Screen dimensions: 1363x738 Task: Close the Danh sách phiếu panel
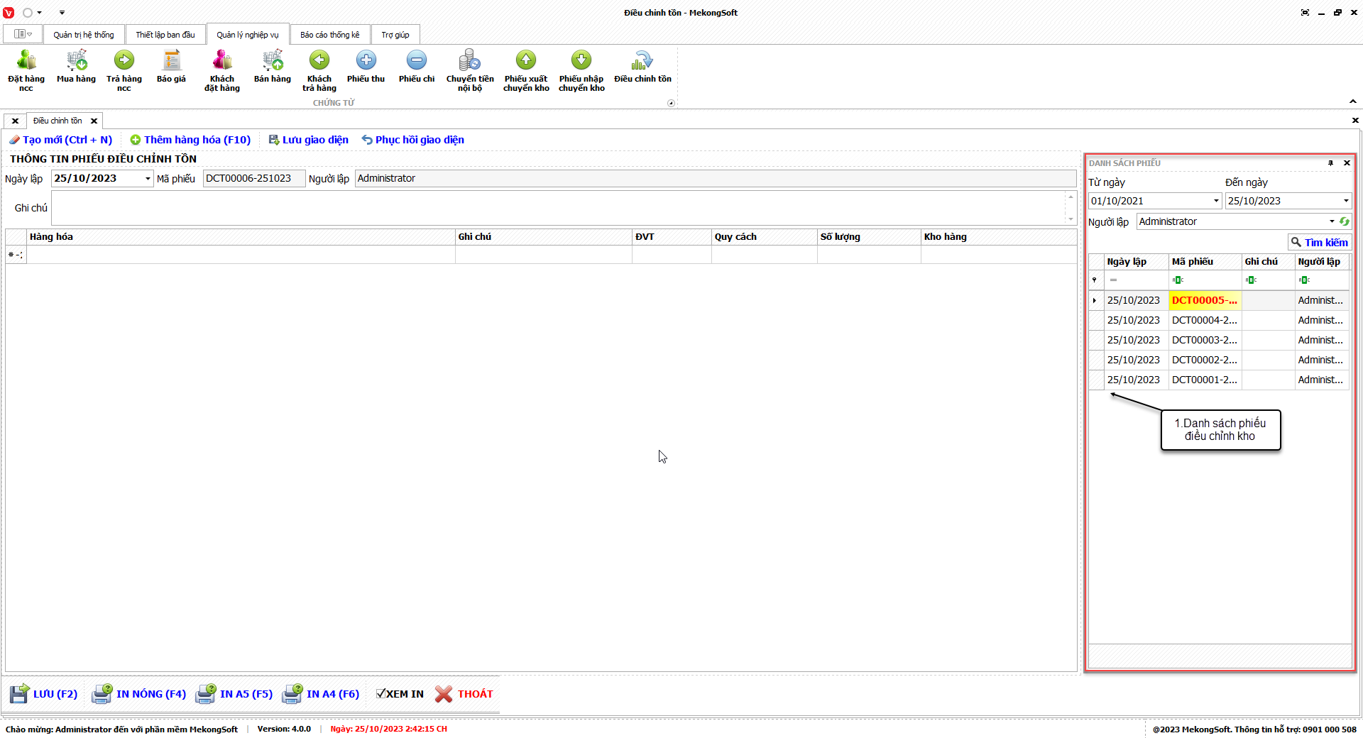point(1347,163)
